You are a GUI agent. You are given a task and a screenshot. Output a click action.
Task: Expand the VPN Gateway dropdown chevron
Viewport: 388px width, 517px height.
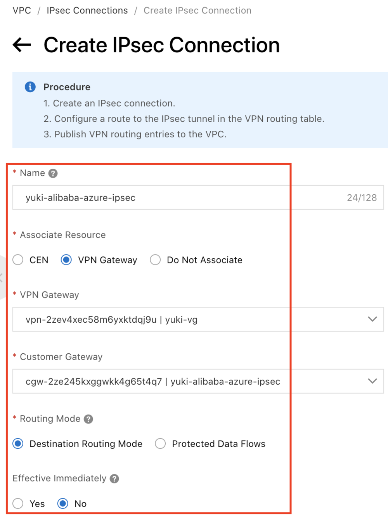tap(372, 319)
